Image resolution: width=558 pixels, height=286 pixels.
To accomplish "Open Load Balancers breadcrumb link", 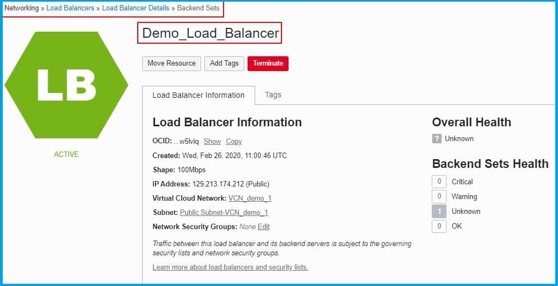I will click(71, 8).
